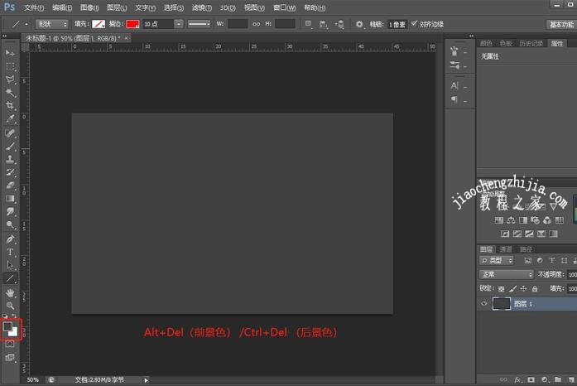Switch to the 通道 panel tab
The image size is (577, 386).
[506, 248]
